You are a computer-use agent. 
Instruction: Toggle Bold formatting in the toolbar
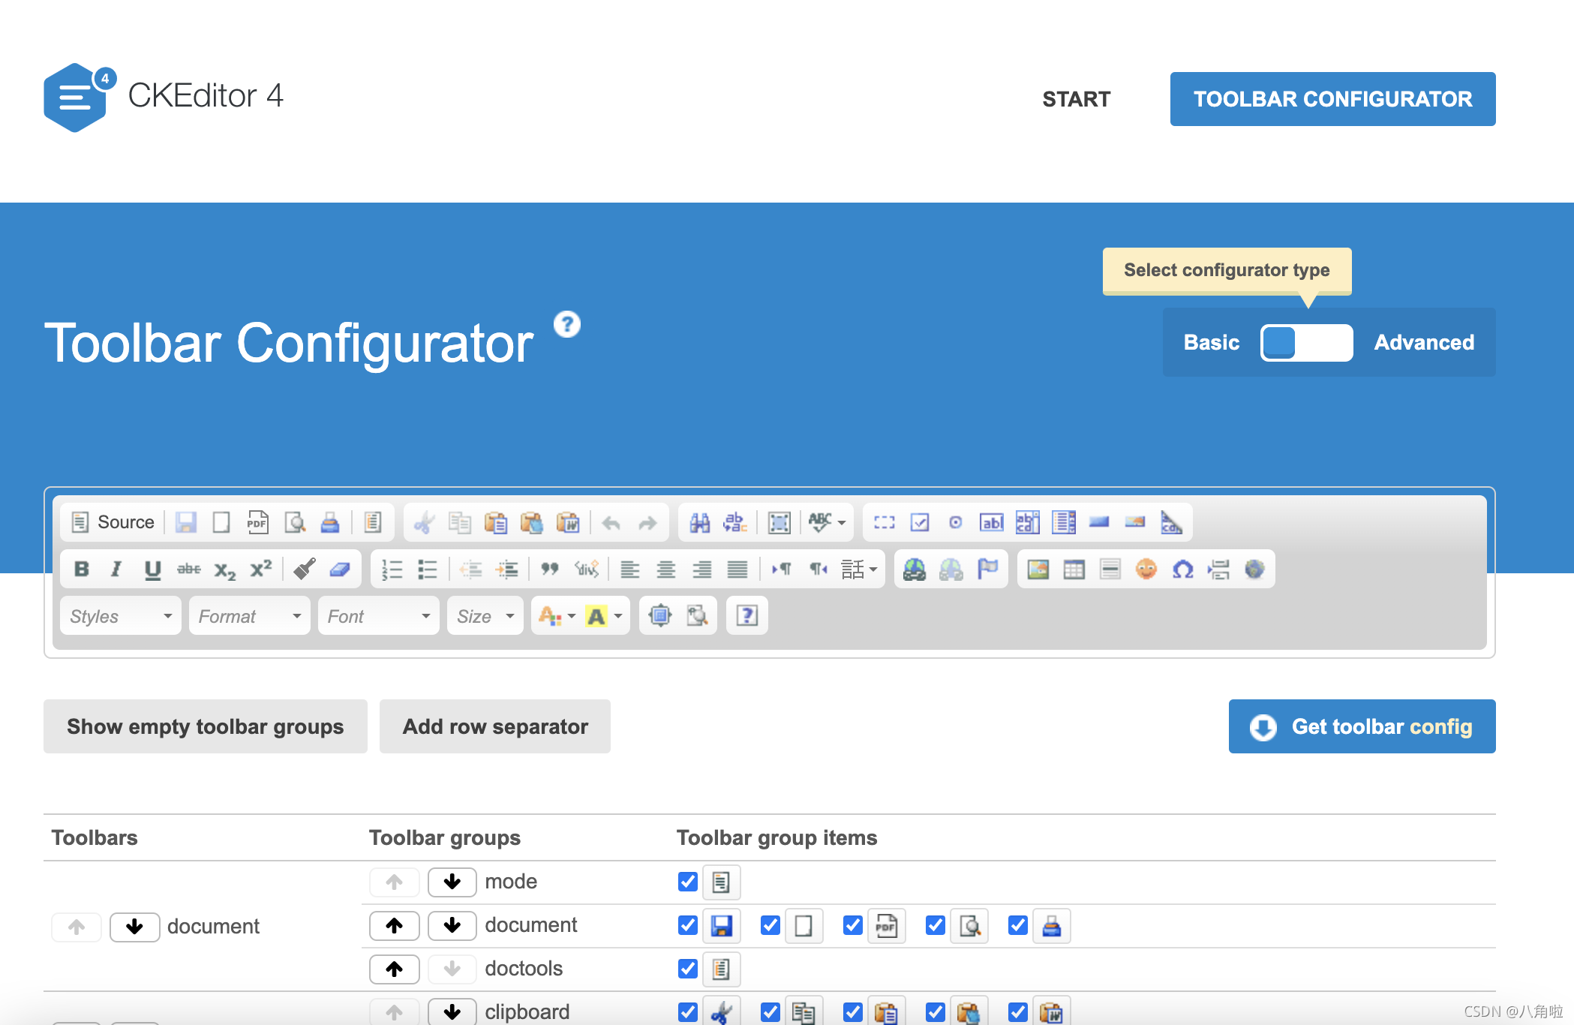(82, 570)
